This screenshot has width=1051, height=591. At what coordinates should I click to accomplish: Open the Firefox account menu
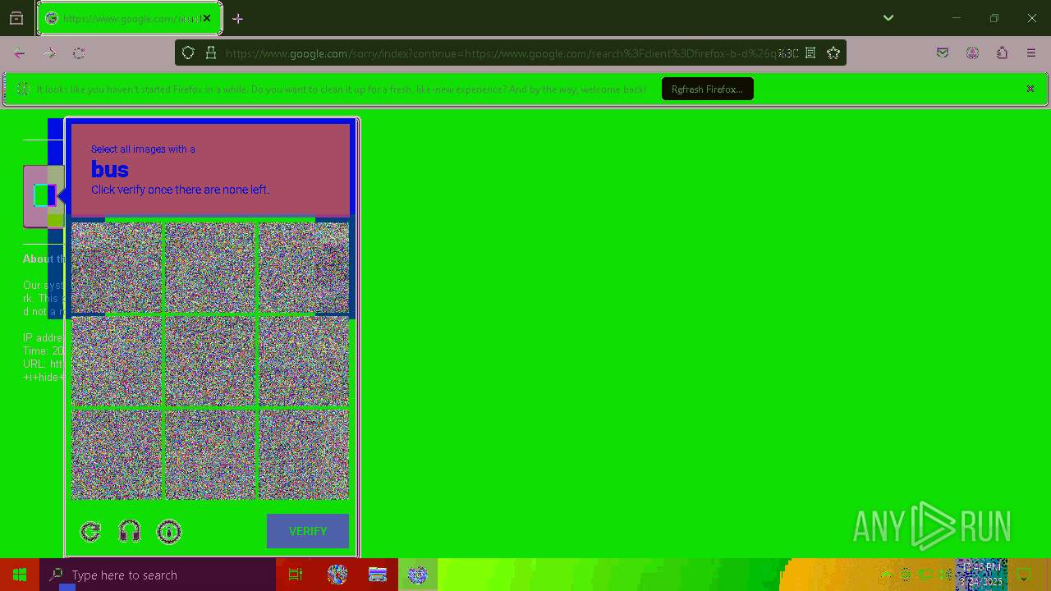pos(972,53)
